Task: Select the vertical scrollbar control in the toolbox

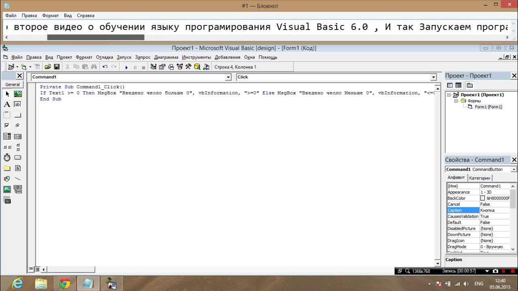Action: tap(18, 147)
